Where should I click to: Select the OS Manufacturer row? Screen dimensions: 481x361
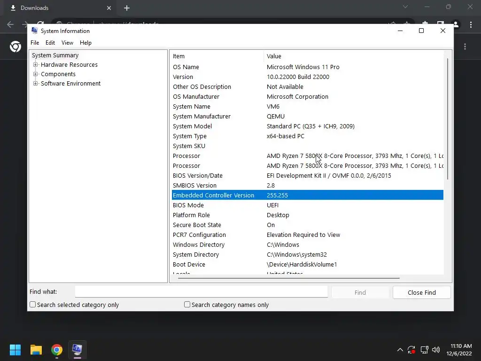307,96
